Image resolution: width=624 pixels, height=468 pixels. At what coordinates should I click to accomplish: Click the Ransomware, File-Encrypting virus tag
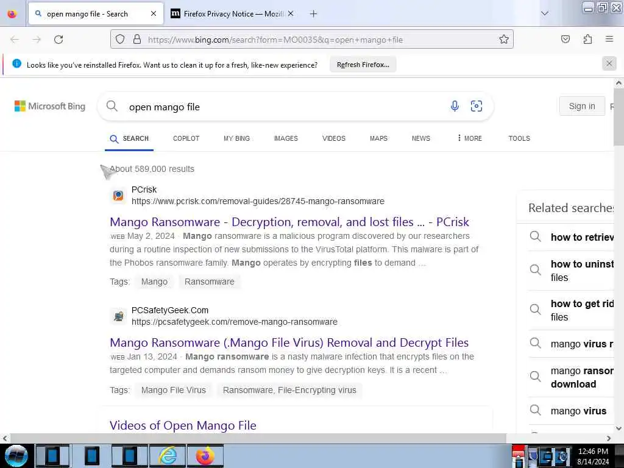coord(289,391)
